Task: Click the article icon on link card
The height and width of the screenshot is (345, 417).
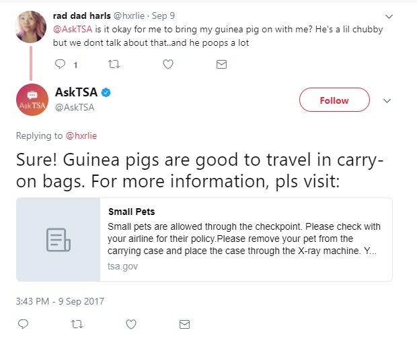Action: pos(58,239)
